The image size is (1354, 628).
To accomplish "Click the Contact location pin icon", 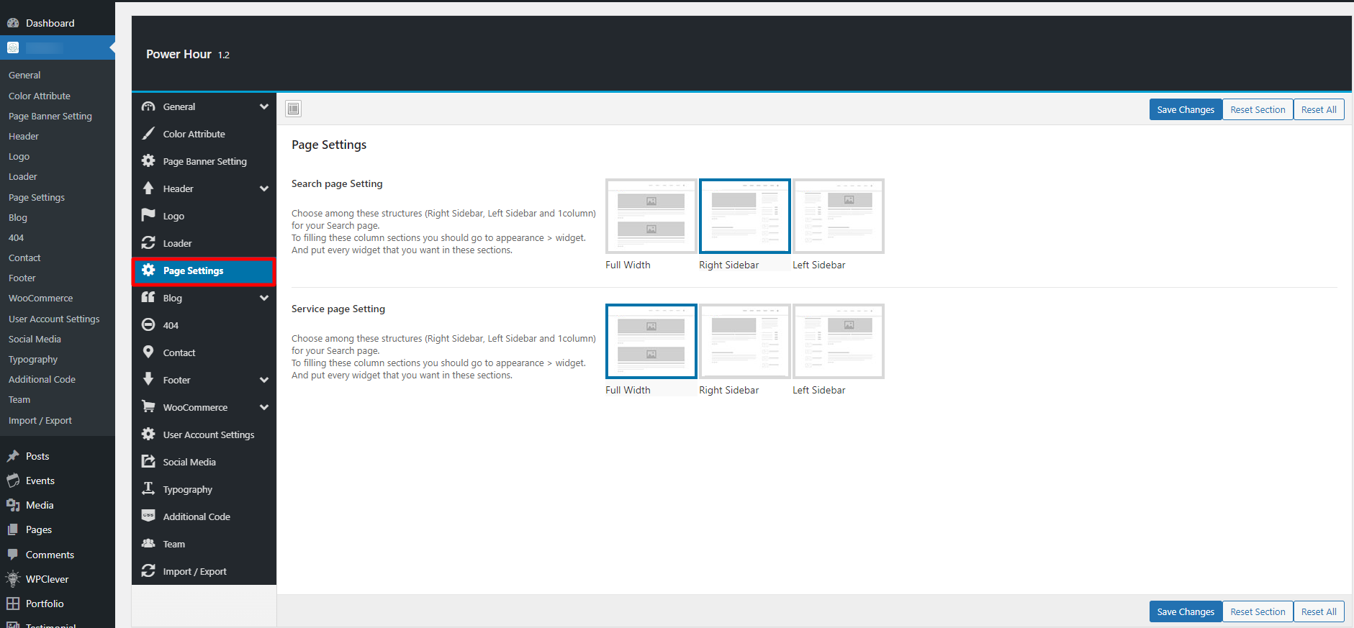I will pos(148,352).
